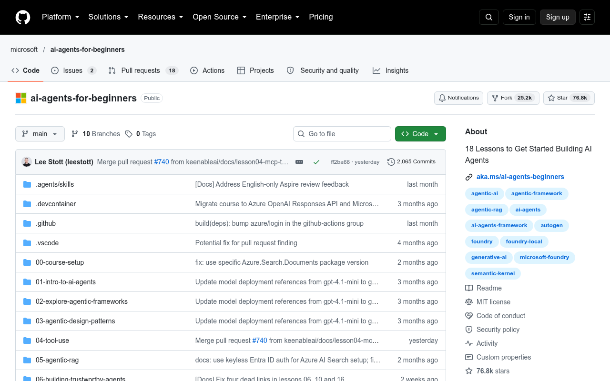
Task: Open the Security and quality tab
Action: coord(323,70)
